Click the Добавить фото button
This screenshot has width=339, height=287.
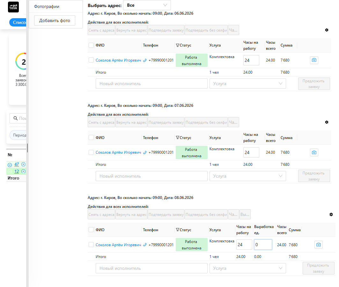pos(55,20)
